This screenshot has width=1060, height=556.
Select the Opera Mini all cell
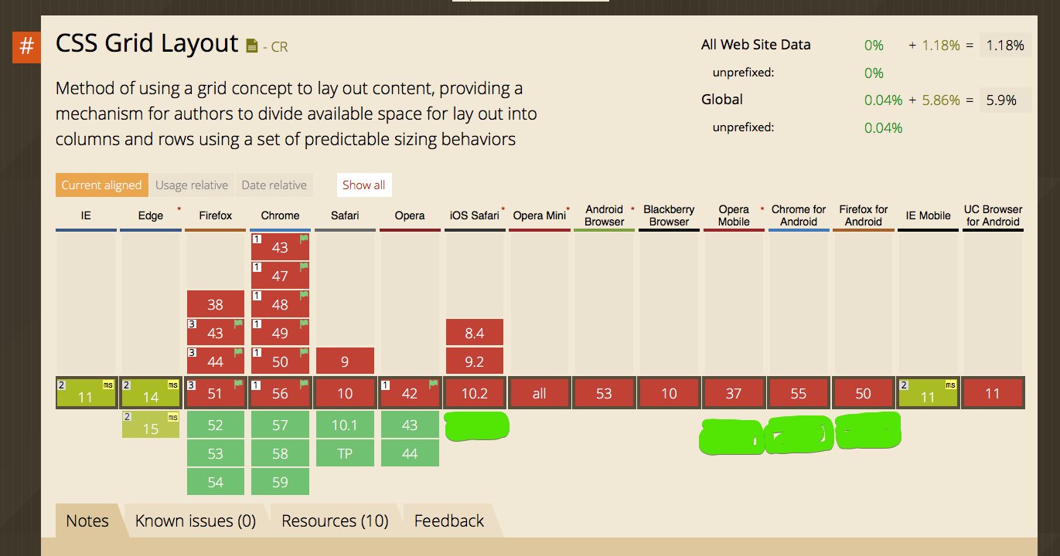tap(540, 393)
